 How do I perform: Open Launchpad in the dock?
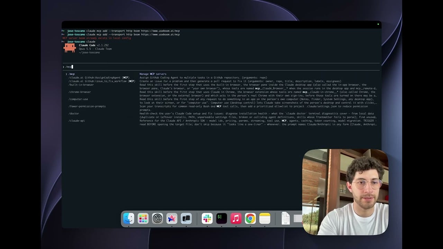(x=143, y=218)
